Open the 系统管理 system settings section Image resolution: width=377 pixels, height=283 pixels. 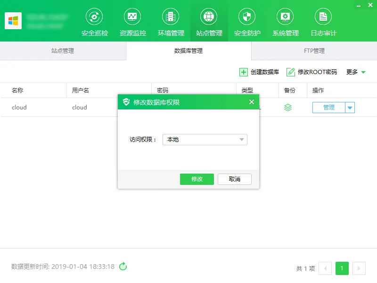pos(286,22)
